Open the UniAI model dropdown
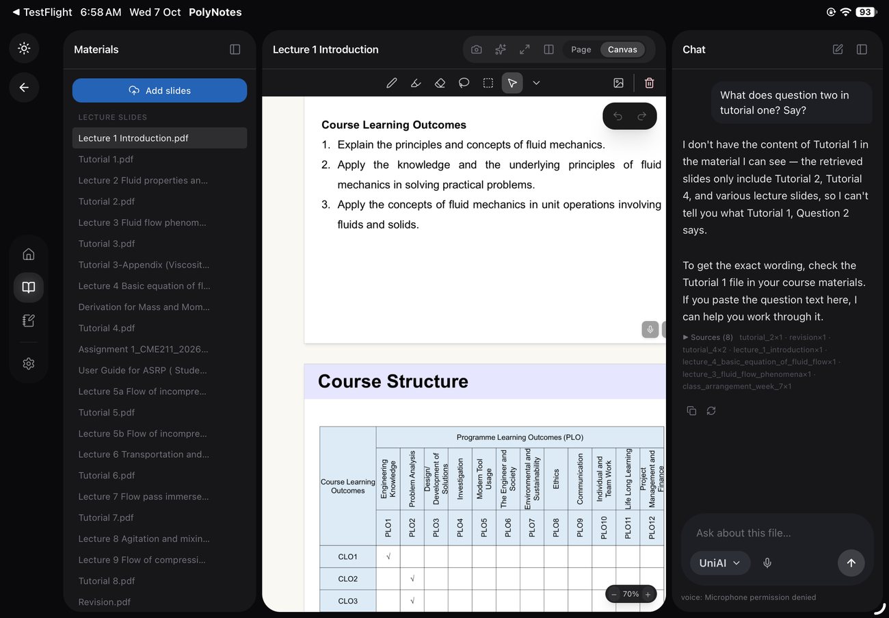This screenshot has height=618, width=889. pyautogui.click(x=719, y=563)
